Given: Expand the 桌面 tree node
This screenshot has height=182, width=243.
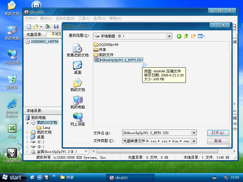Looking at the screenshot, I should click(27, 137).
